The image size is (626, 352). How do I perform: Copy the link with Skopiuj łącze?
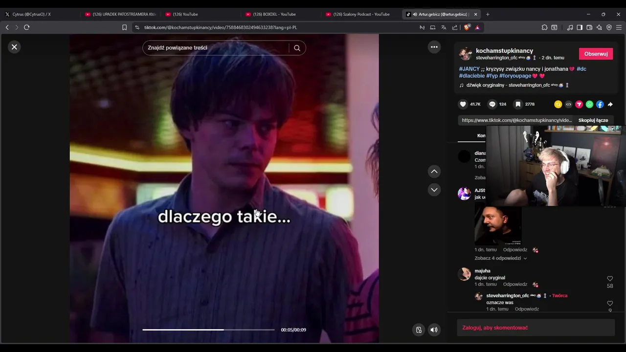(593, 120)
